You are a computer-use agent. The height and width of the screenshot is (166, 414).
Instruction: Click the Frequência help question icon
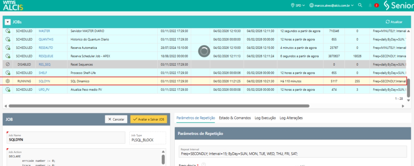(x=204, y=165)
